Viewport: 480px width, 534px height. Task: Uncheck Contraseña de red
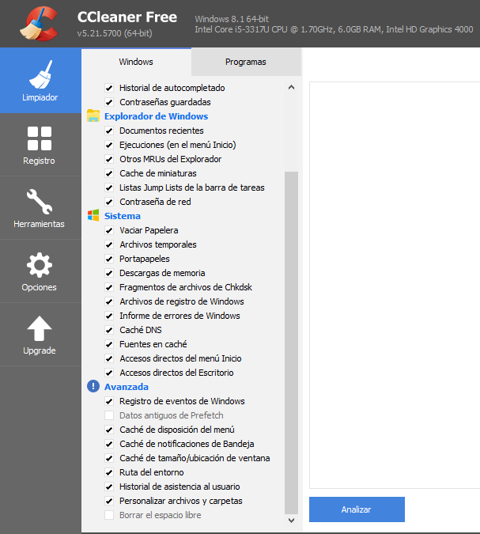[x=109, y=202]
